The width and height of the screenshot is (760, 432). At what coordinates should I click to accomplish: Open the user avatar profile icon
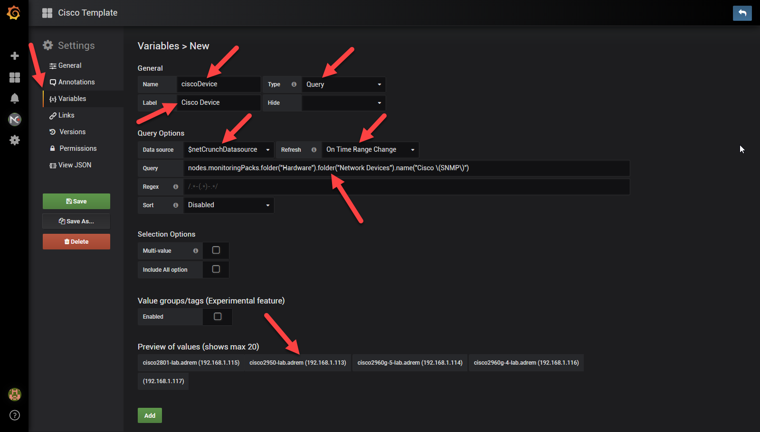15,395
